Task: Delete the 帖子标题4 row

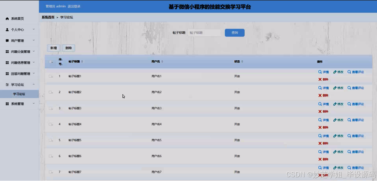Action: tap(323, 127)
